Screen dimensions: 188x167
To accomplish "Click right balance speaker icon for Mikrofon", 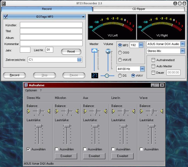I will tap(77, 111).
